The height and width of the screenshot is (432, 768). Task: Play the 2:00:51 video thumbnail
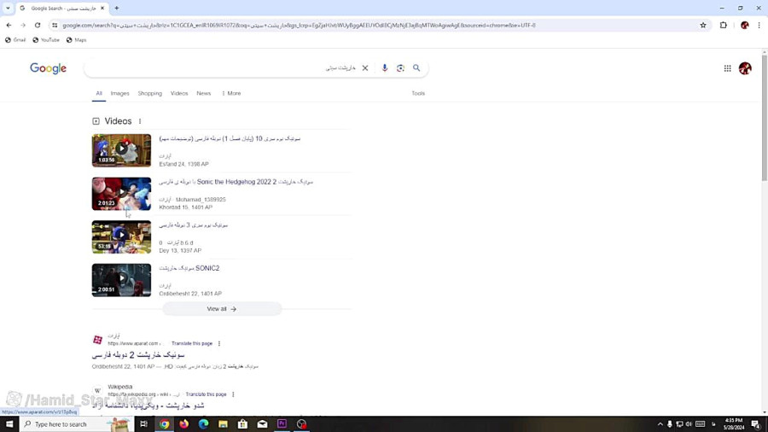[x=121, y=280]
